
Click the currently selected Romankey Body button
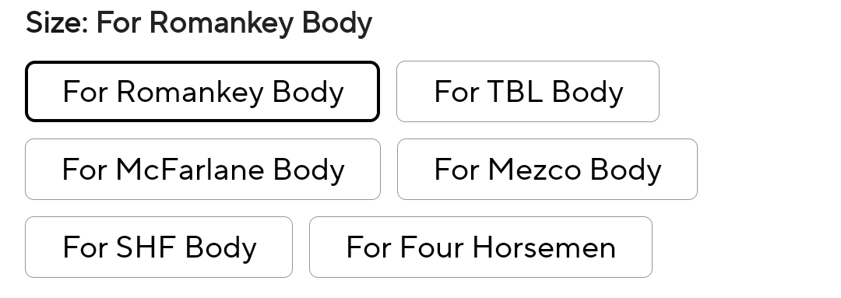[202, 92]
